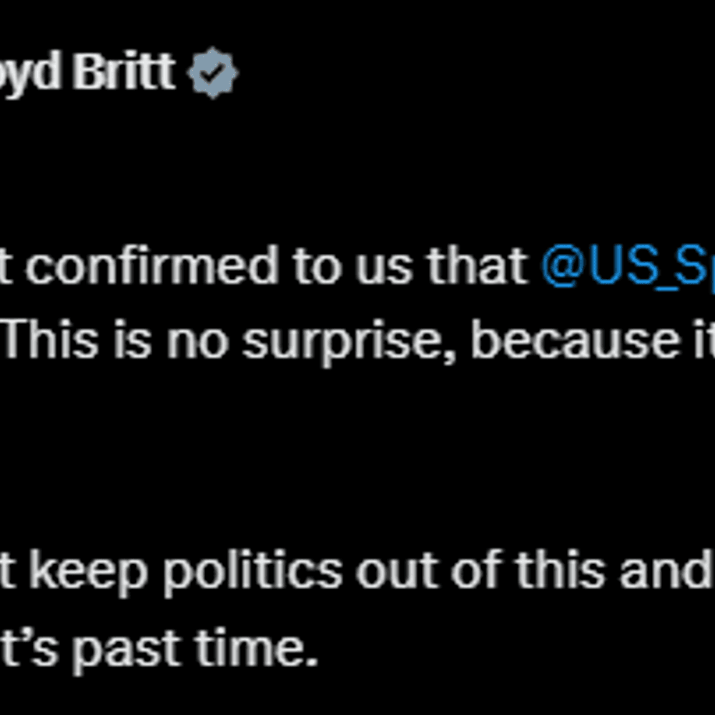Click the word "because" in the second line
The height and width of the screenshot is (715, 715).
pos(580,340)
